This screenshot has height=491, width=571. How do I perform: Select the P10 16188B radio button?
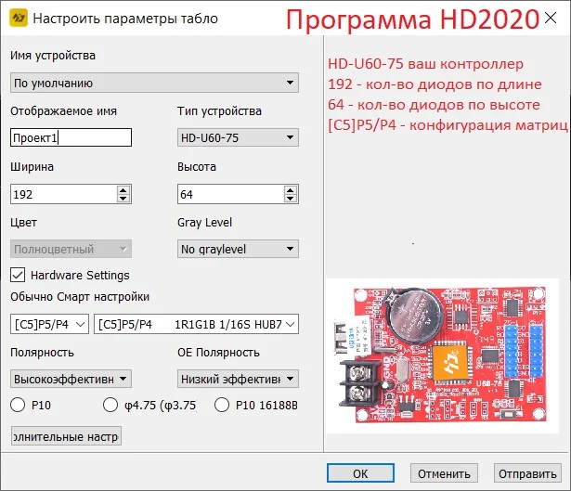(x=222, y=405)
